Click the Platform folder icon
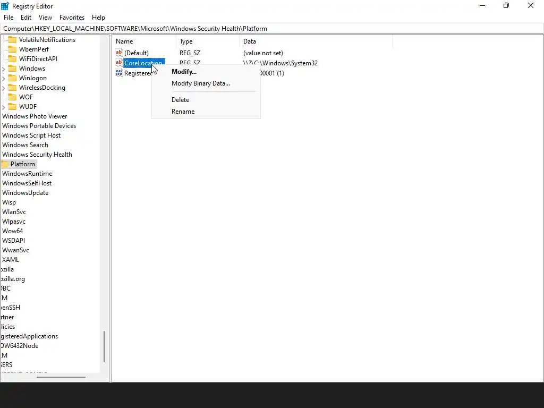This screenshot has height=408, width=544. point(4,164)
